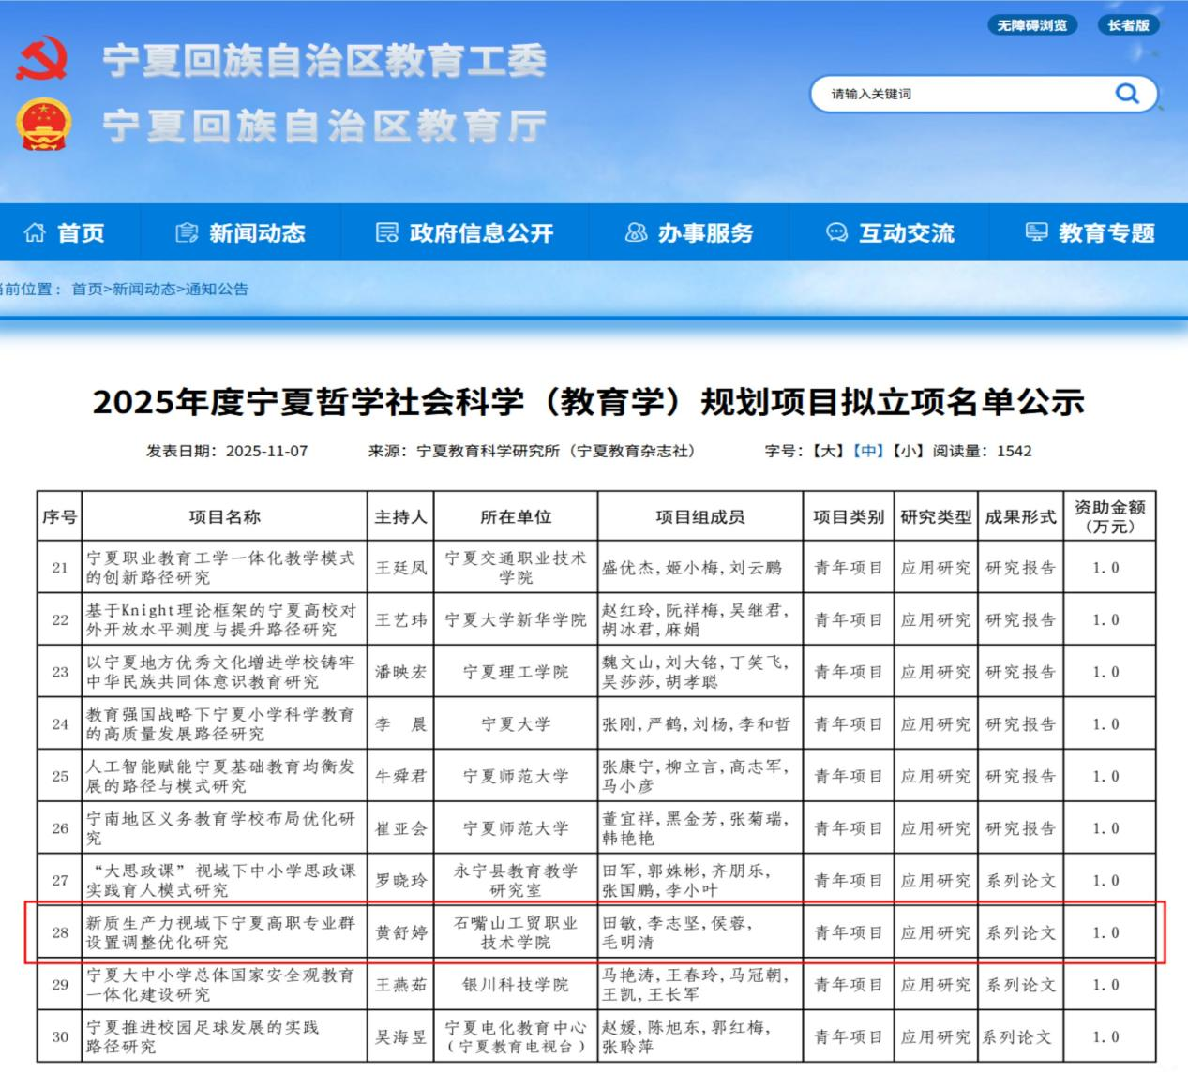Click the home icon beside 首页
The width and height of the screenshot is (1188, 1072).
point(35,232)
